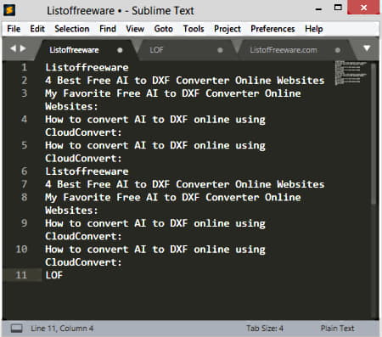Screen dimensions: 382x337
Task: Click 'My Favorite Free AI' text on line 3
Action: click(102, 93)
